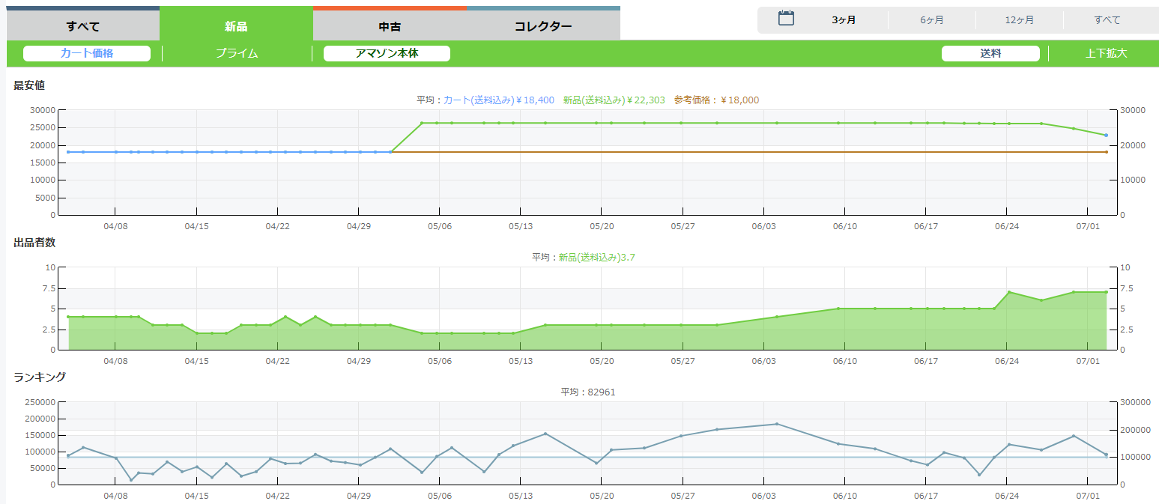1159x504 pixels.
Task: Click last data point on price chart
Action: coord(1106,136)
